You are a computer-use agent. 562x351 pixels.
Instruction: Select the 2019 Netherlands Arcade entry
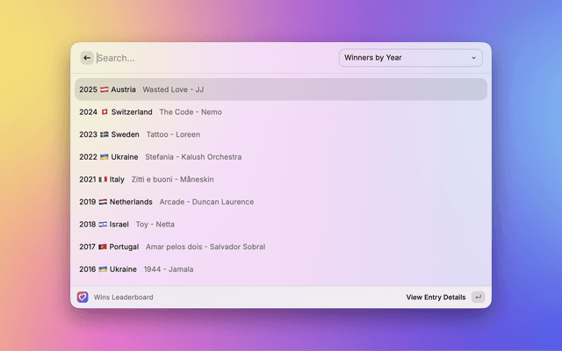[280, 202]
